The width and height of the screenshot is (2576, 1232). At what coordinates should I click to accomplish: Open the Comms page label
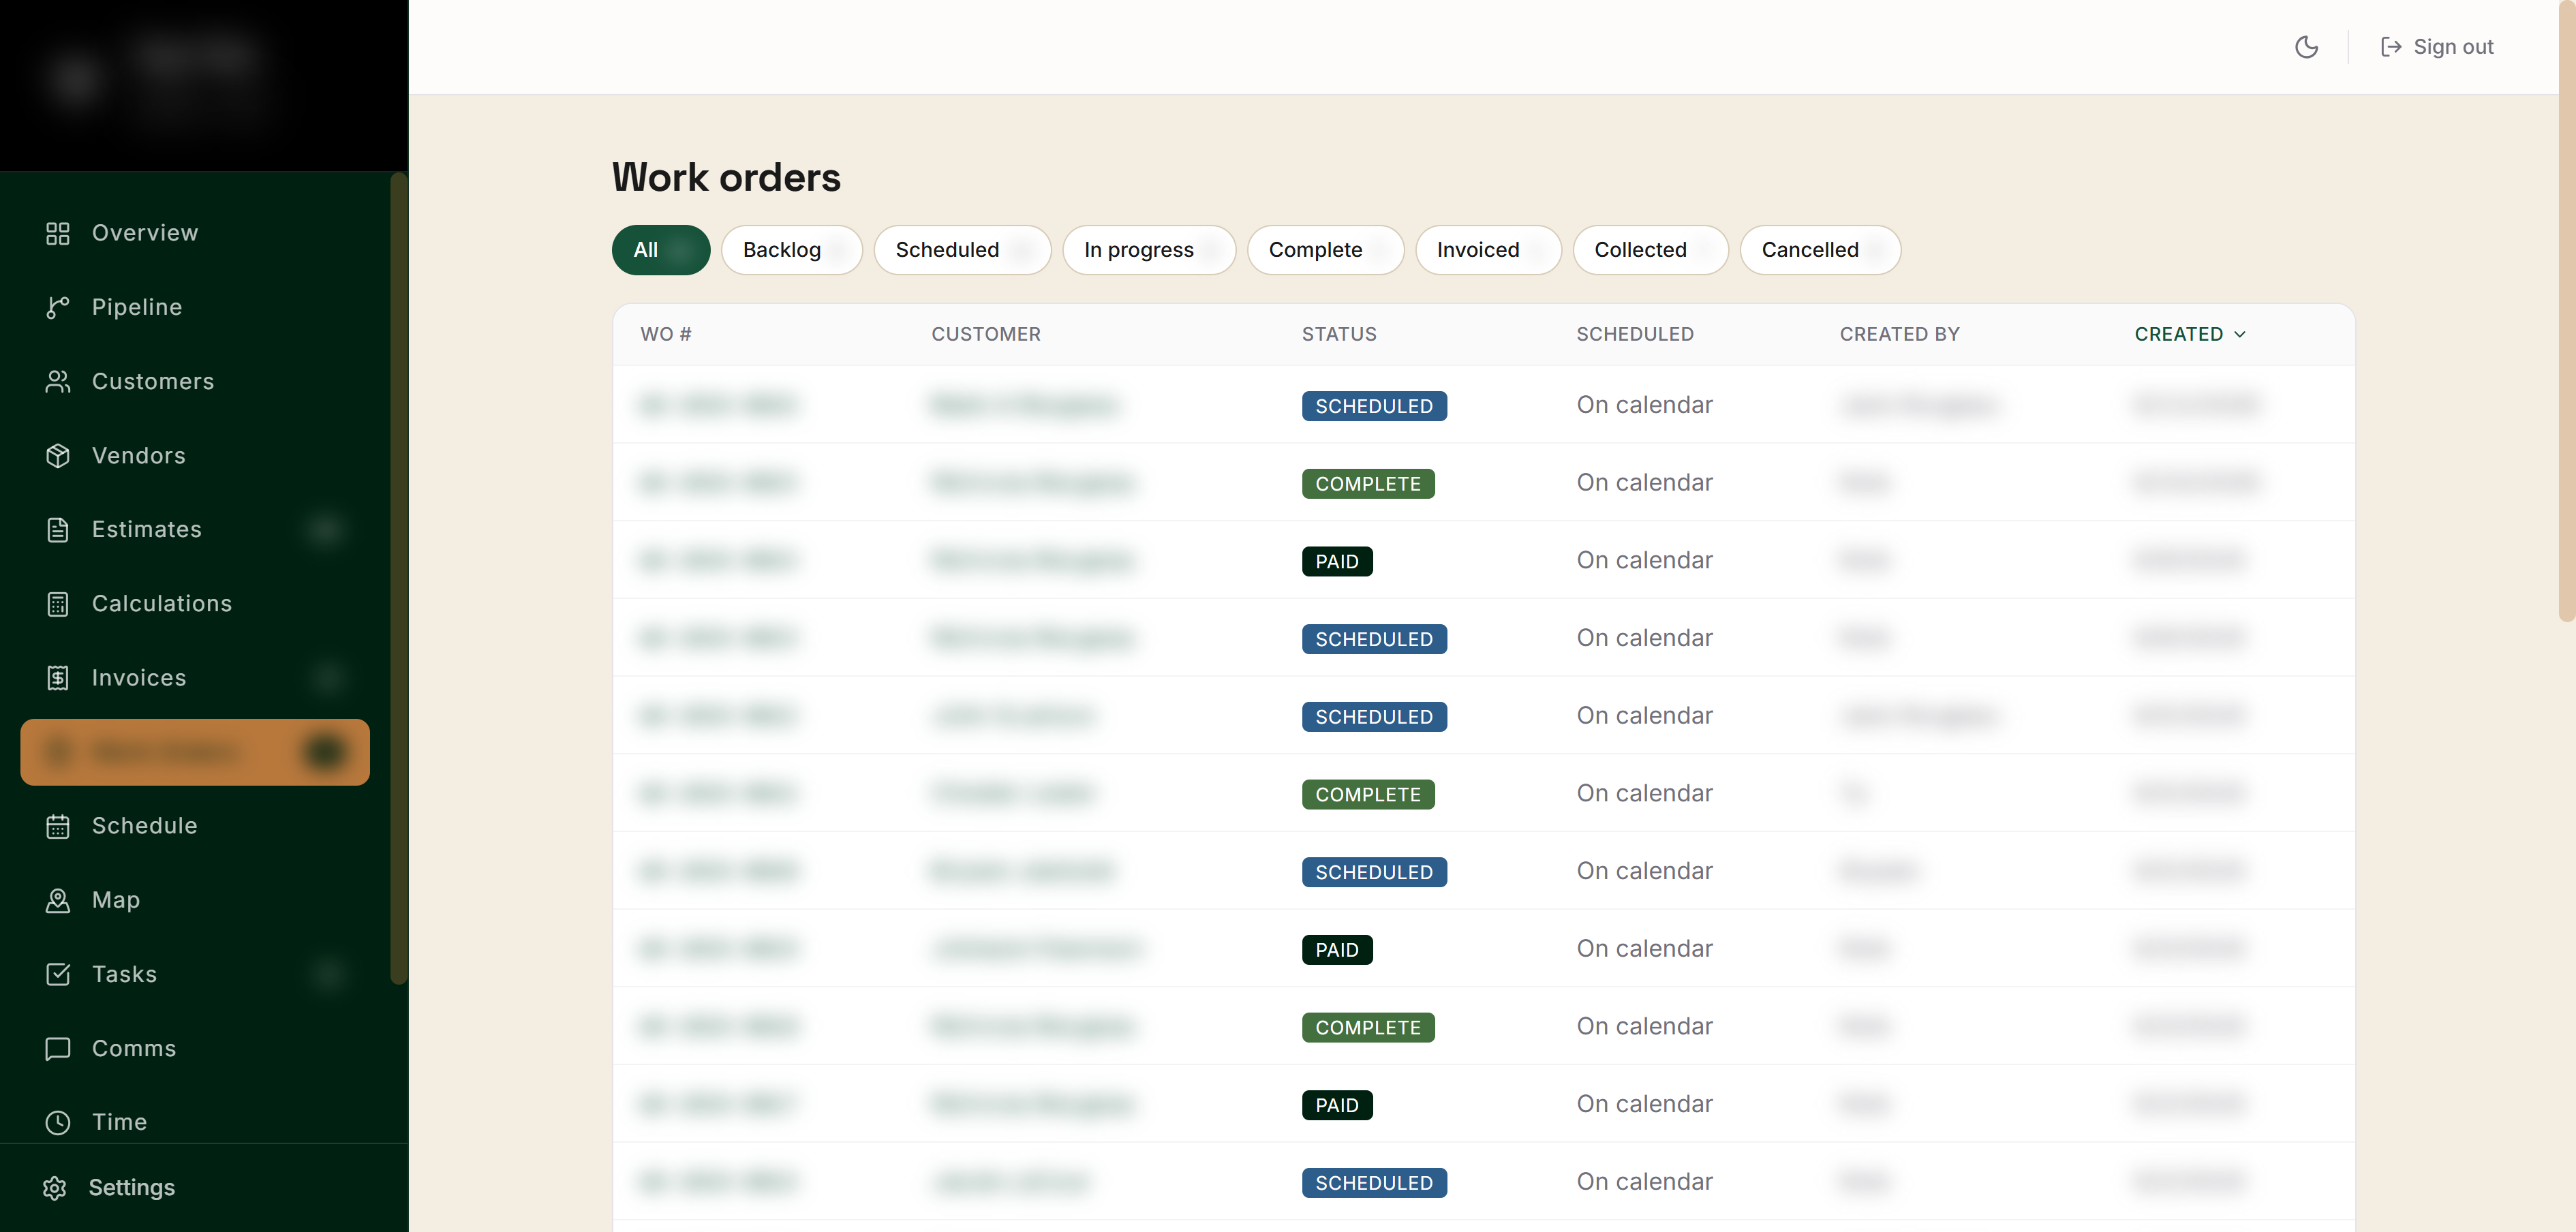point(134,1047)
